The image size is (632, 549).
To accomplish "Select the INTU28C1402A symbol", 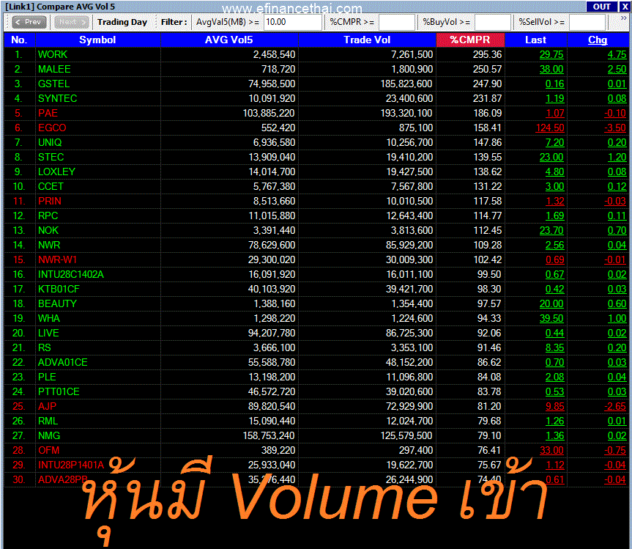I will click(71, 274).
